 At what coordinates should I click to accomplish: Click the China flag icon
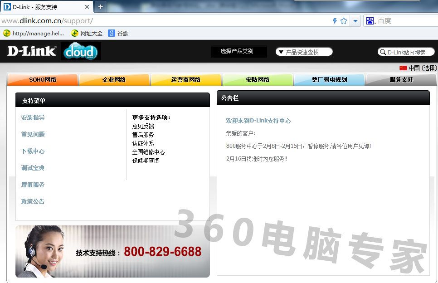point(403,68)
